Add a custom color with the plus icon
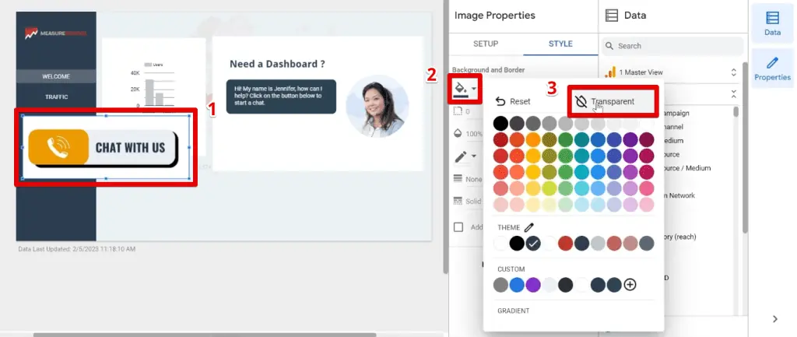The width and height of the screenshot is (797, 337). (630, 285)
